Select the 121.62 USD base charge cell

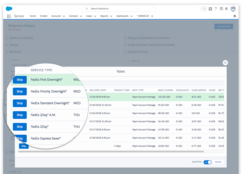164,97
